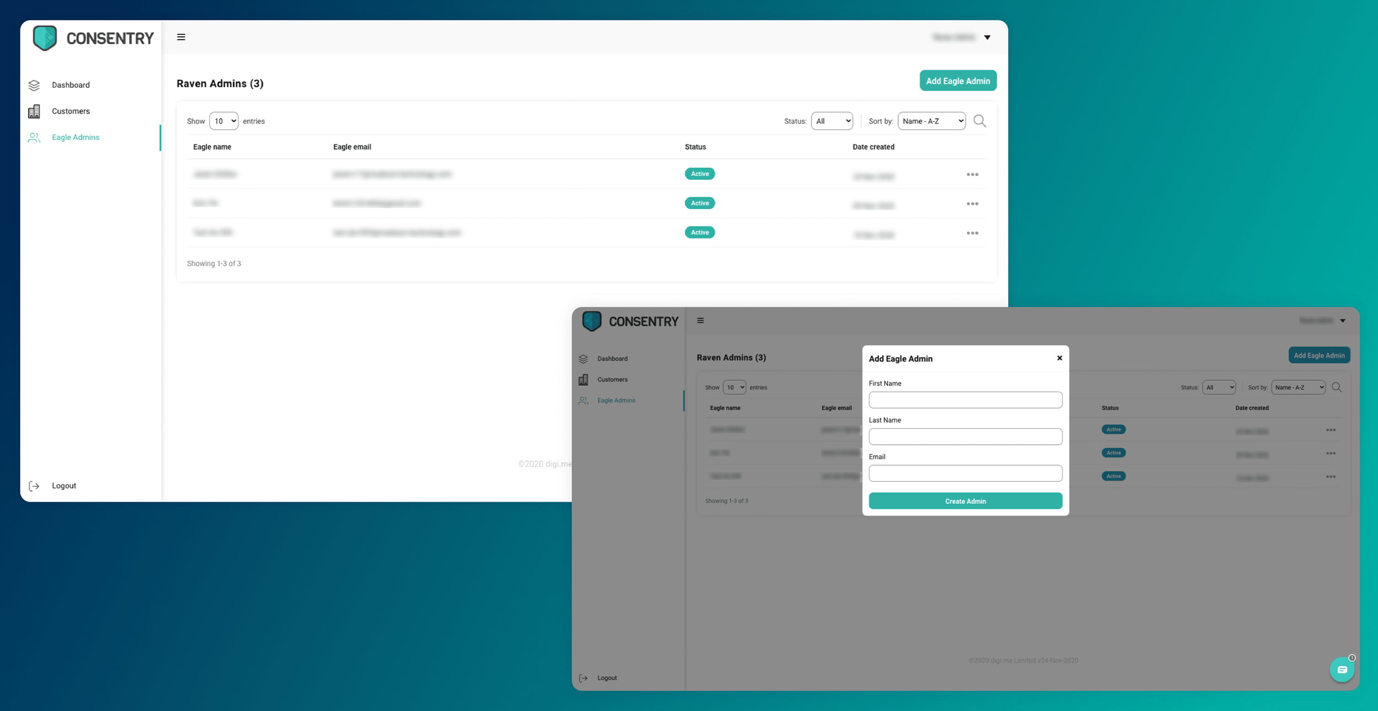The image size is (1378, 711).
Task: Expand the Show entries count dropdown
Action: (224, 121)
